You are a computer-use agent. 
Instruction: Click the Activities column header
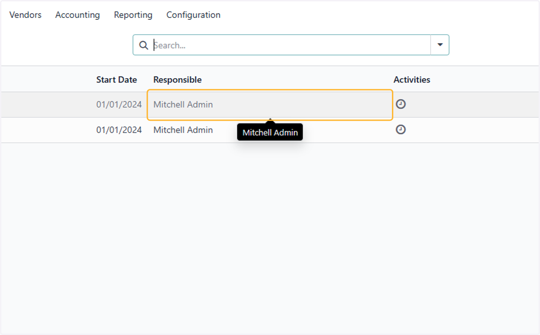tap(412, 79)
